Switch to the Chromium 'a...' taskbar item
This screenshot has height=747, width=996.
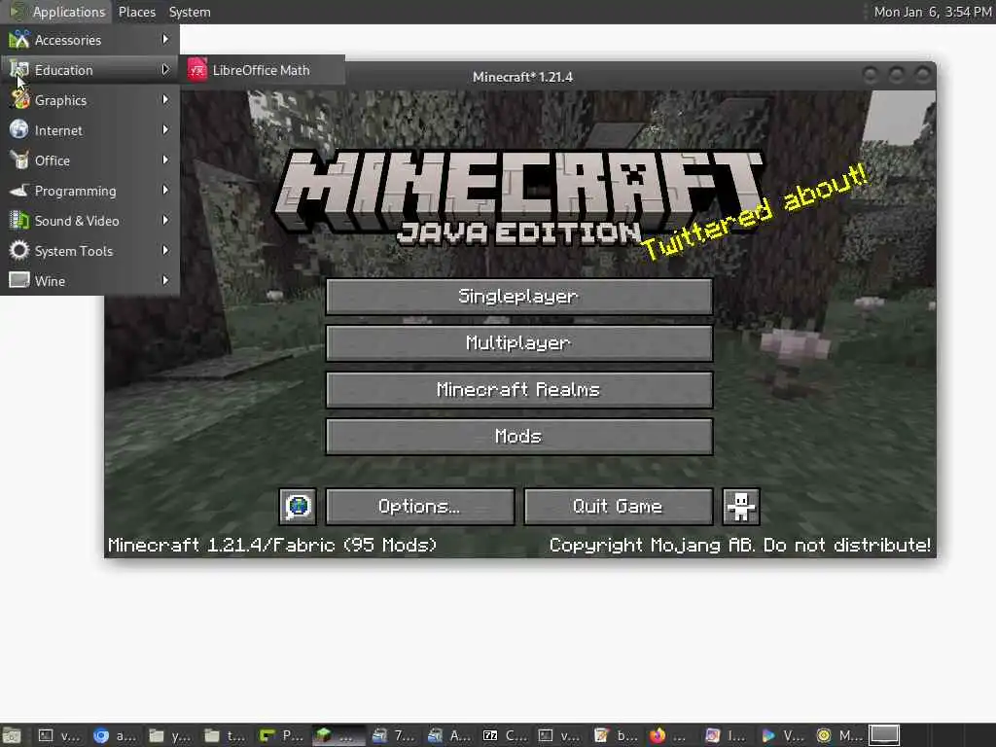(115, 735)
